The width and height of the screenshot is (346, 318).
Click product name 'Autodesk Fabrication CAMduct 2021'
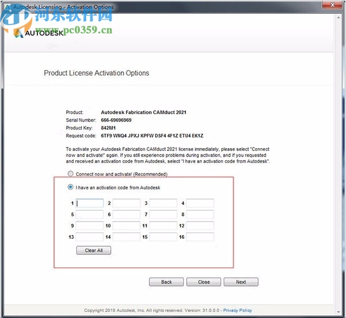pyautogui.click(x=144, y=113)
